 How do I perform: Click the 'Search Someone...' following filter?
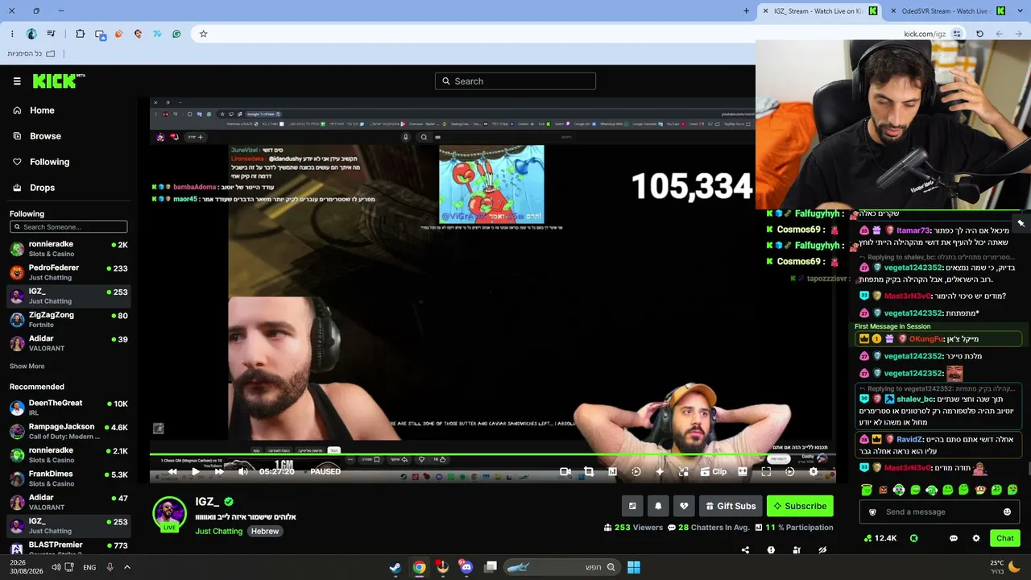(68, 227)
